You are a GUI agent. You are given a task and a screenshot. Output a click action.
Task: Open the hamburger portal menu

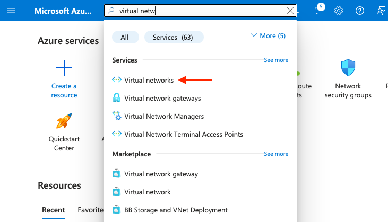click(11, 11)
